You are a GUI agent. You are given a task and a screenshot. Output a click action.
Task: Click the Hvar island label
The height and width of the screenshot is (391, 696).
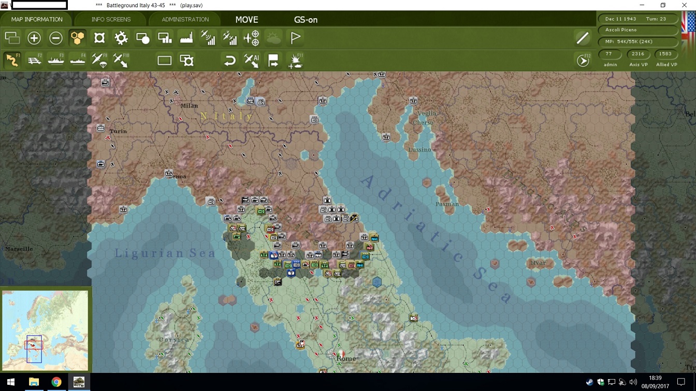click(x=538, y=263)
